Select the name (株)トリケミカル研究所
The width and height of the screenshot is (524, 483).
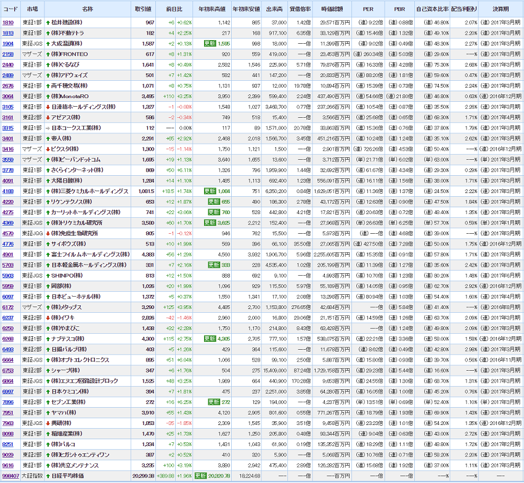click(x=77, y=223)
